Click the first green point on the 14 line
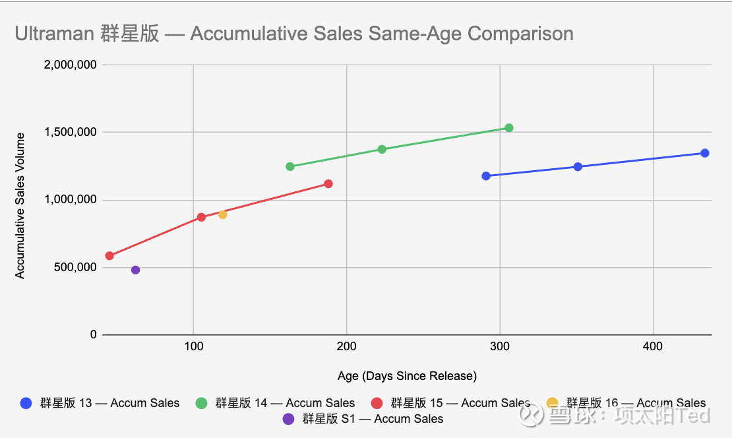 pos(290,166)
